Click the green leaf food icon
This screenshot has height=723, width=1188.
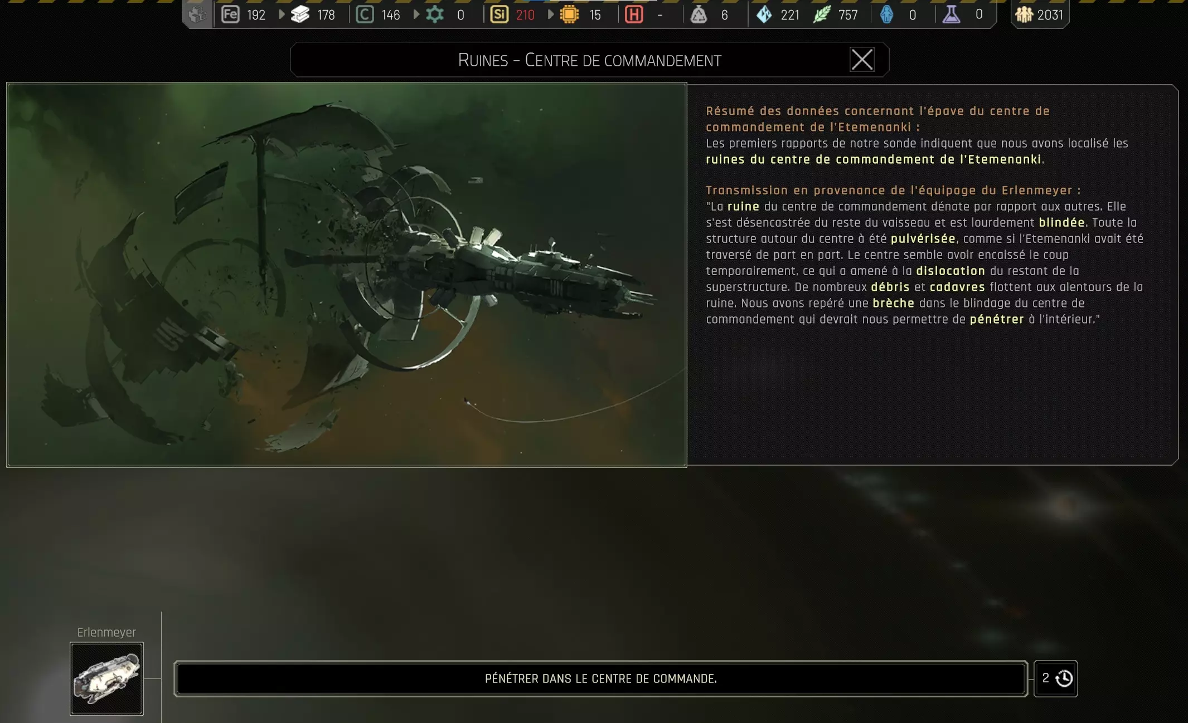(x=822, y=14)
